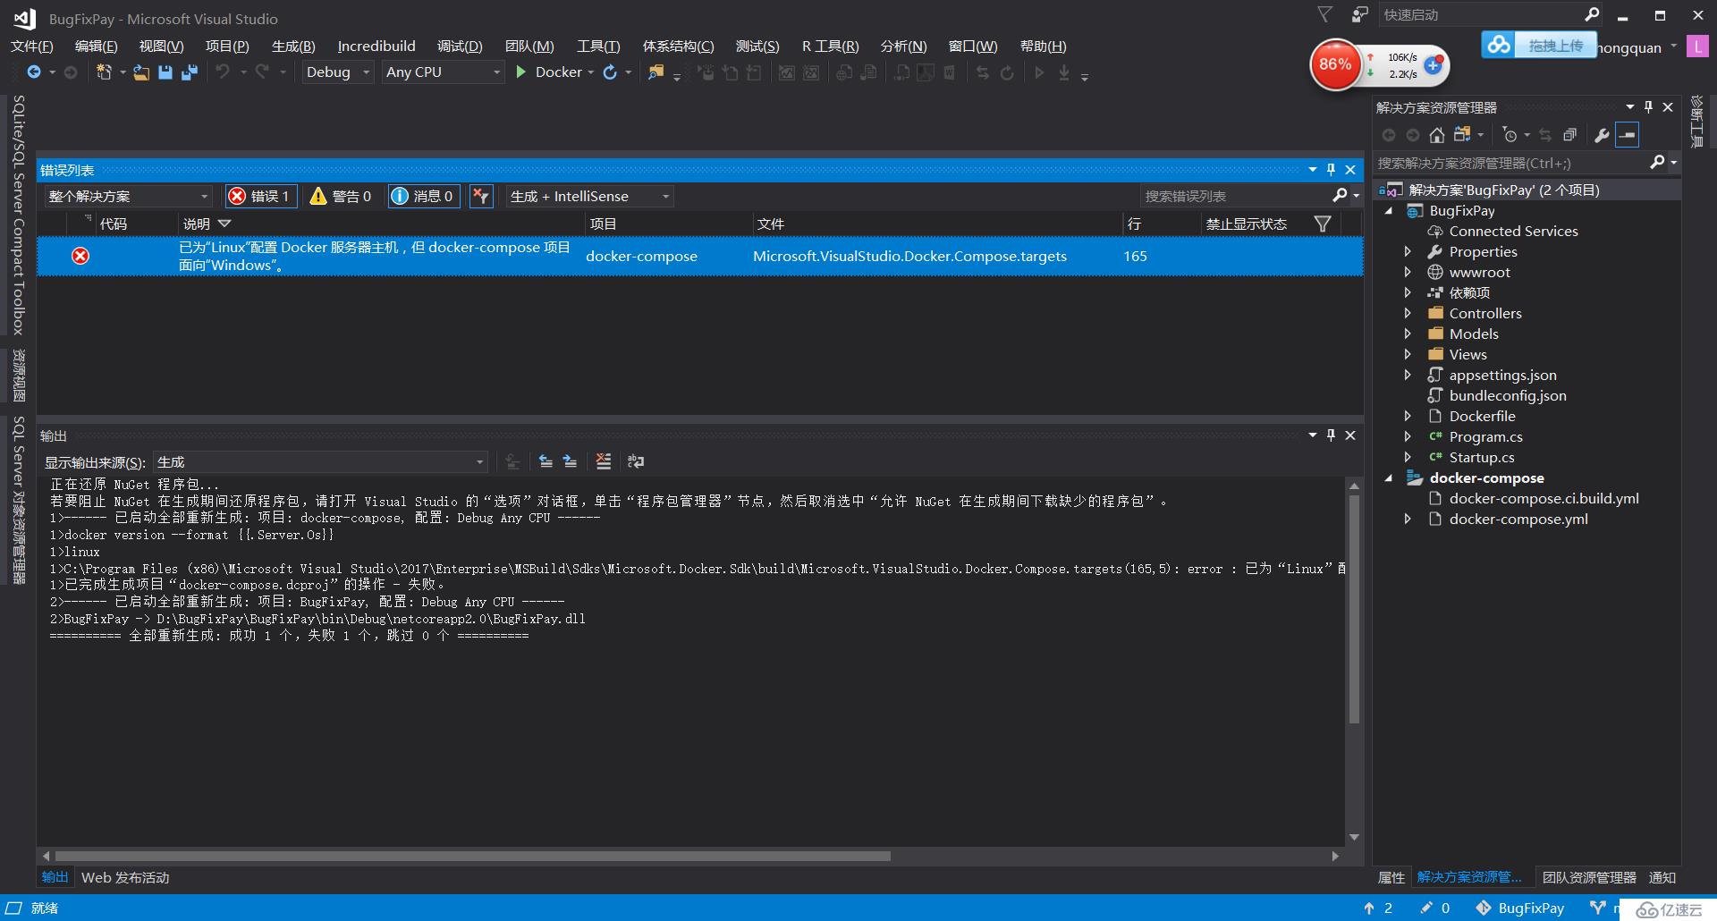Click the pending changes filter clock icon
Viewport: 1717px width, 921px height.
point(1510,135)
